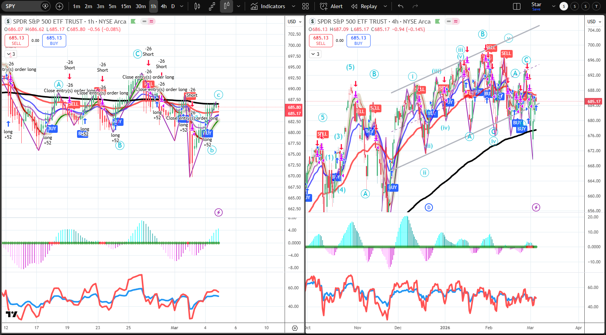Switch interval to 30m

[x=141, y=6]
